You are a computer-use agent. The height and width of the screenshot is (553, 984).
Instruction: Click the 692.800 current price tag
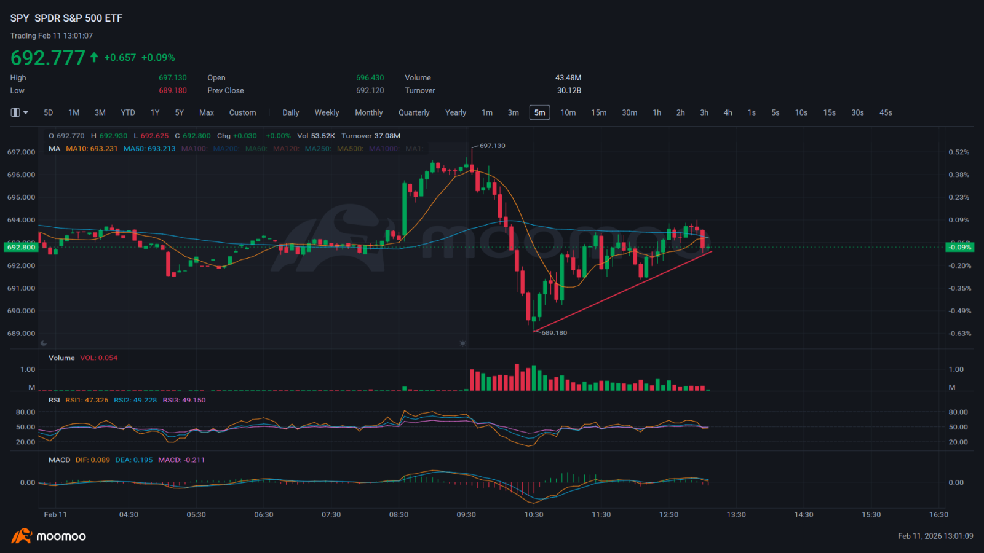tap(21, 247)
